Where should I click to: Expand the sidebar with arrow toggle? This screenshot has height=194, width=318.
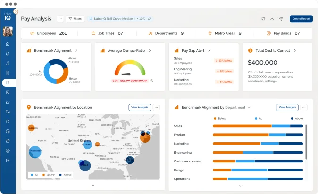(x=16, y=12)
